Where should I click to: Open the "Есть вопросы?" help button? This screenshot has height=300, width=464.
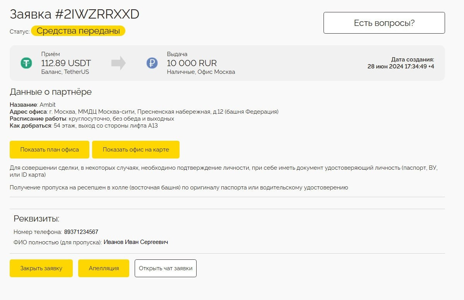click(x=384, y=23)
